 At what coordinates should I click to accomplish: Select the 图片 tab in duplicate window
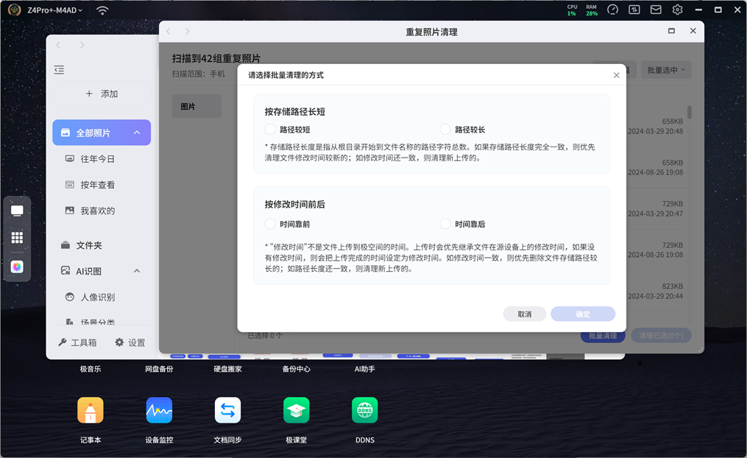coord(197,106)
